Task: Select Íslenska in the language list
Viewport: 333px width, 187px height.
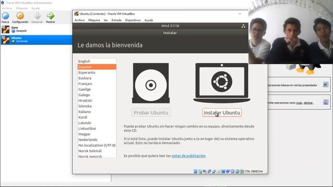Action: [x=97, y=106]
